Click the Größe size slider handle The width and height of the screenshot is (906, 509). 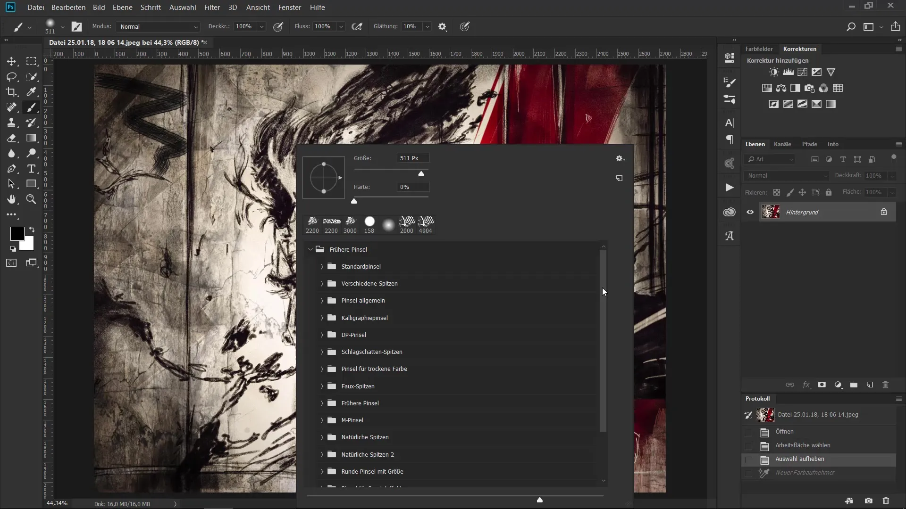421,174
